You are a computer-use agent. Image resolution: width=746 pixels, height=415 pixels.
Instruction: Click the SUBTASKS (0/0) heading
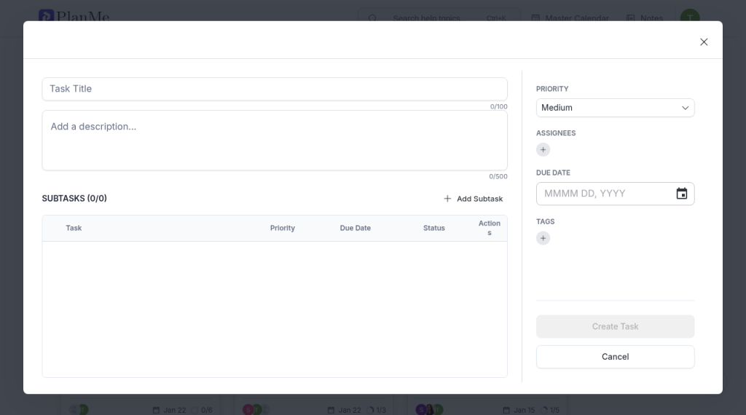74,198
